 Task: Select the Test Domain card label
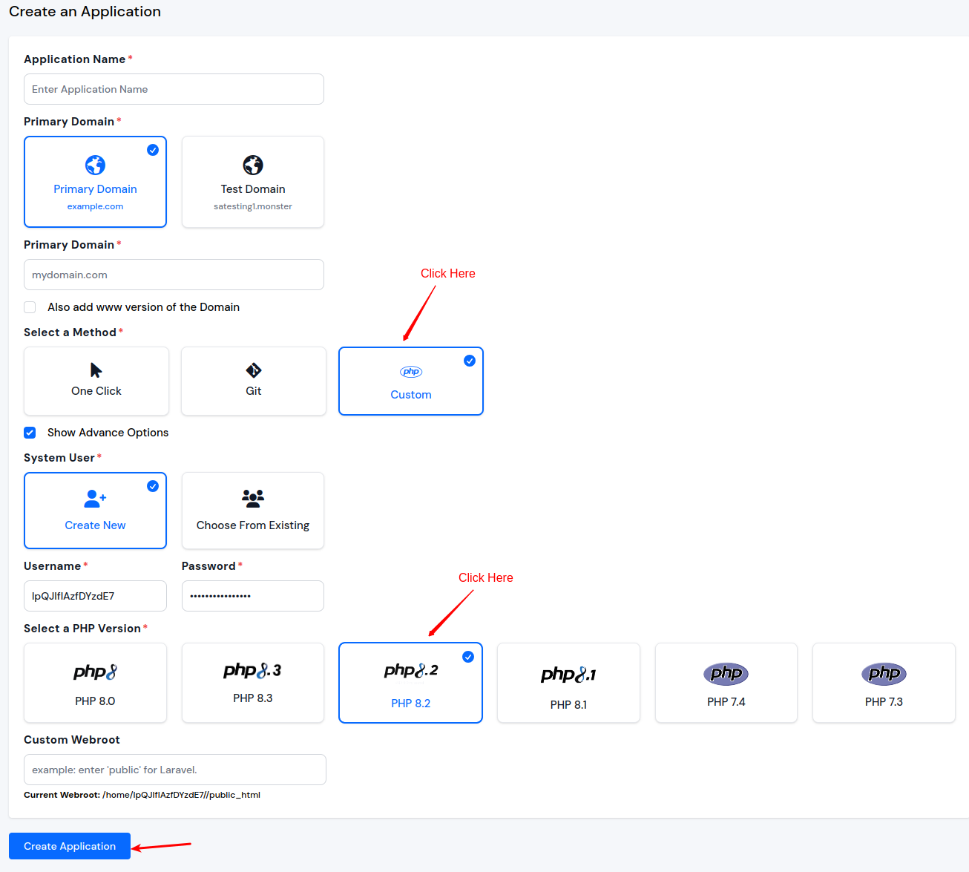coord(253,189)
